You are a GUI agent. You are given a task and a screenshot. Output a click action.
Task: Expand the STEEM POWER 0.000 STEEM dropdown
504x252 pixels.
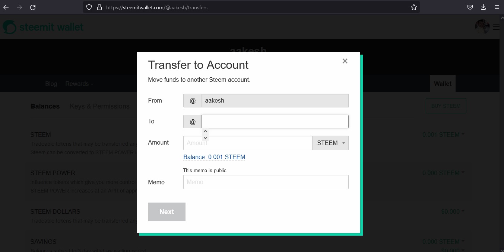[x=443, y=173]
